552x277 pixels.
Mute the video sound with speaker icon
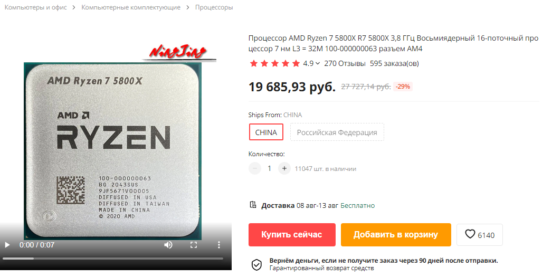168,245
